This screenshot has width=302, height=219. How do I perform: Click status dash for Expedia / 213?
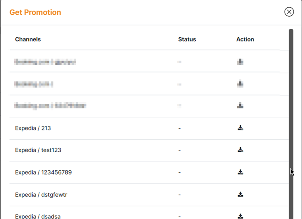pos(180,128)
